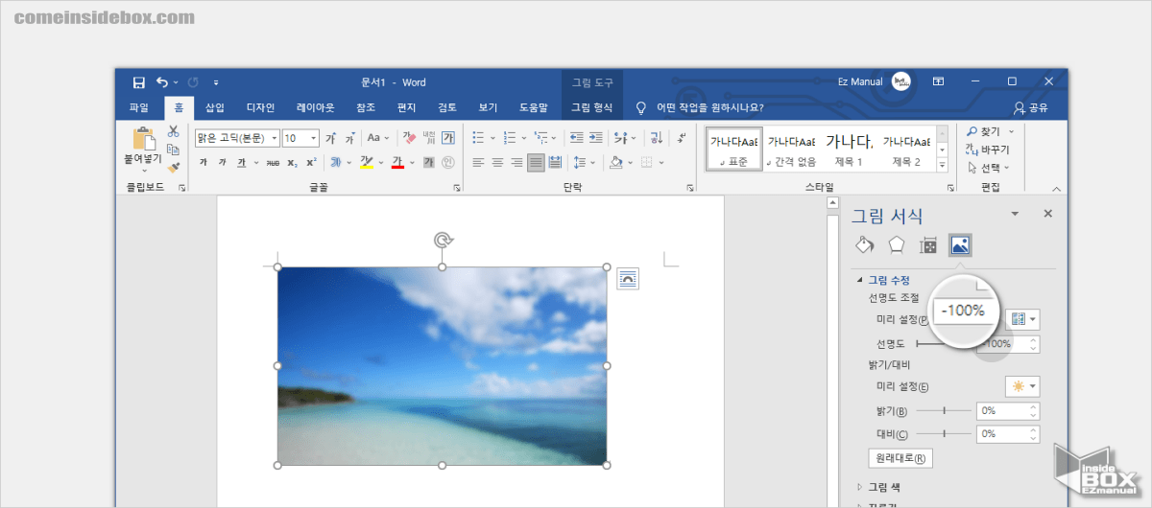Open the 그림 형식 ribbon tab
Screen dimensions: 1152x508
(x=591, y=107)
